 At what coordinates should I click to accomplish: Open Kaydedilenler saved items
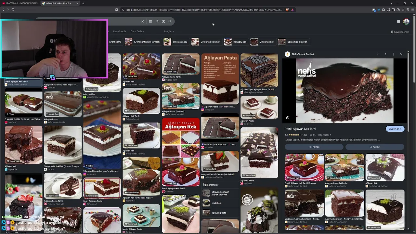point(399,32)
